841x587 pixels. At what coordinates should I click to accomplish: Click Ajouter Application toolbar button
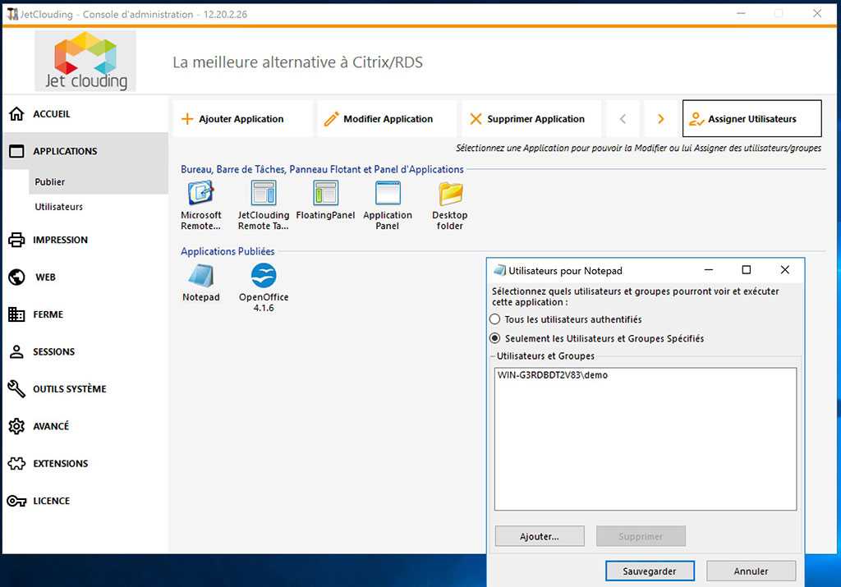[x=241, y=119]
